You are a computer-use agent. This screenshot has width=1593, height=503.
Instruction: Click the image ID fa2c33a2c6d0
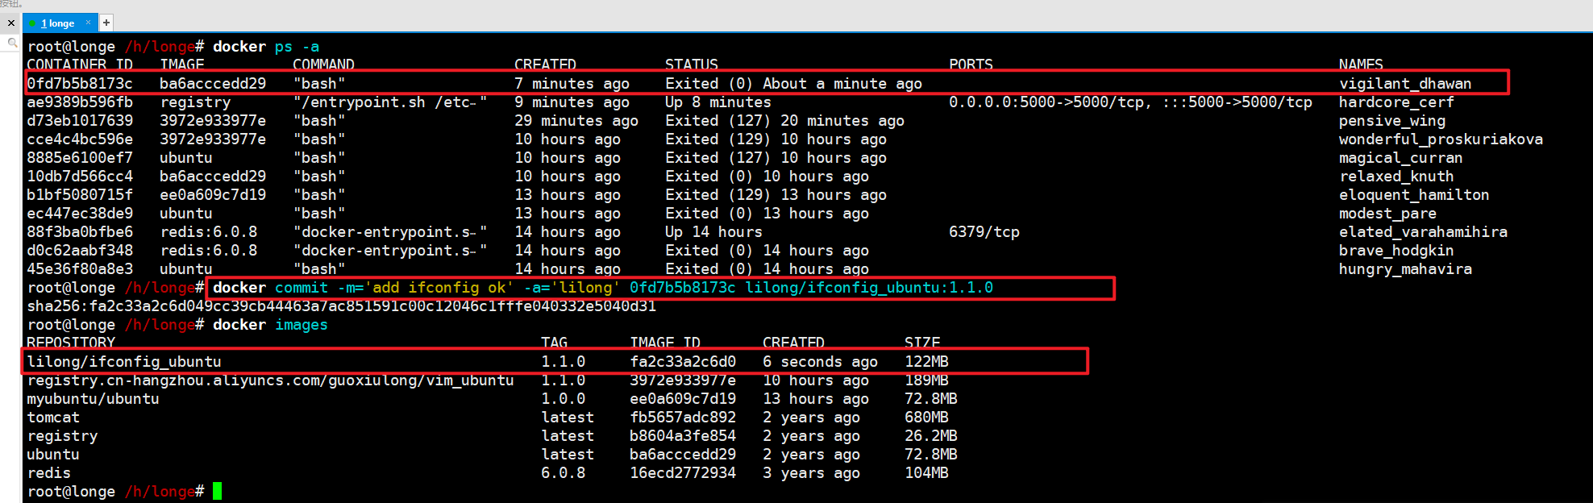pyautogui.click(x=683, y=362)
